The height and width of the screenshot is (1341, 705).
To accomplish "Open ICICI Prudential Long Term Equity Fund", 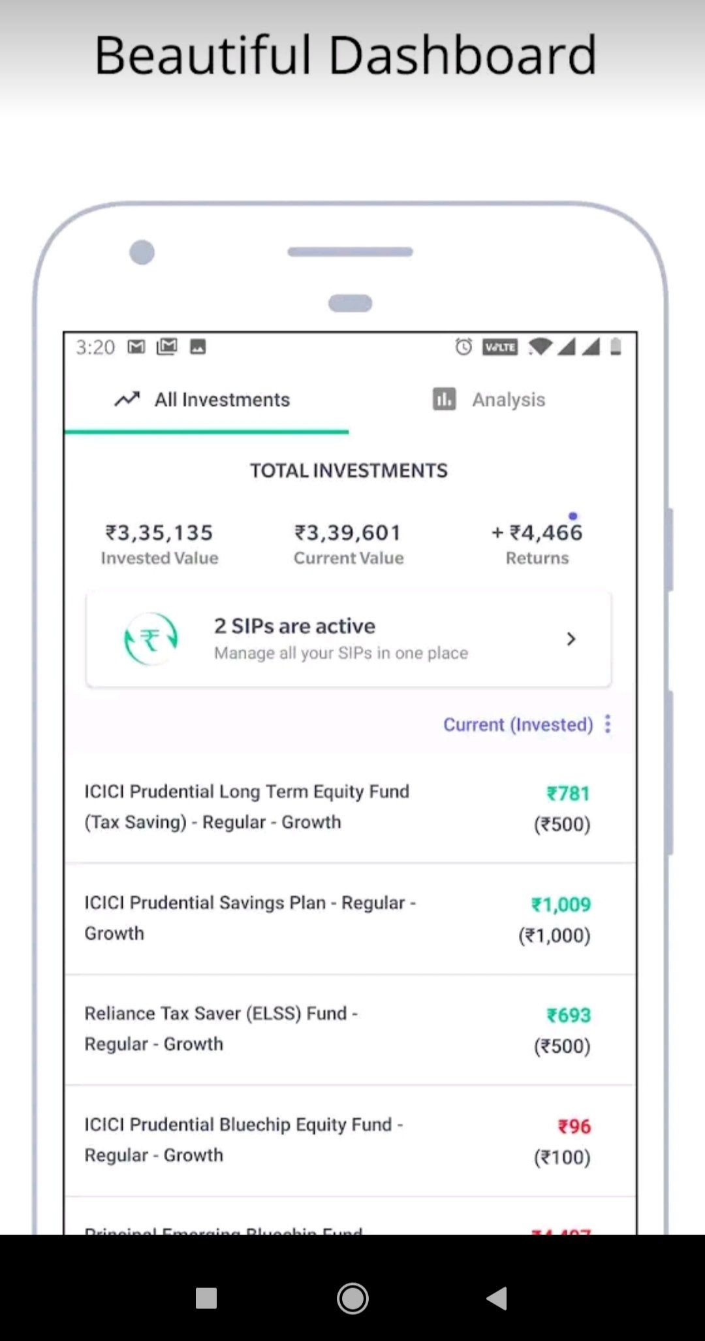I will 247,807.
